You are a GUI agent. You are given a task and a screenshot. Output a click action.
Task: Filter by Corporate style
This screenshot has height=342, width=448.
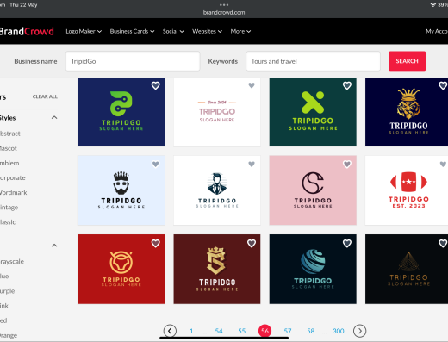[13, 177]
